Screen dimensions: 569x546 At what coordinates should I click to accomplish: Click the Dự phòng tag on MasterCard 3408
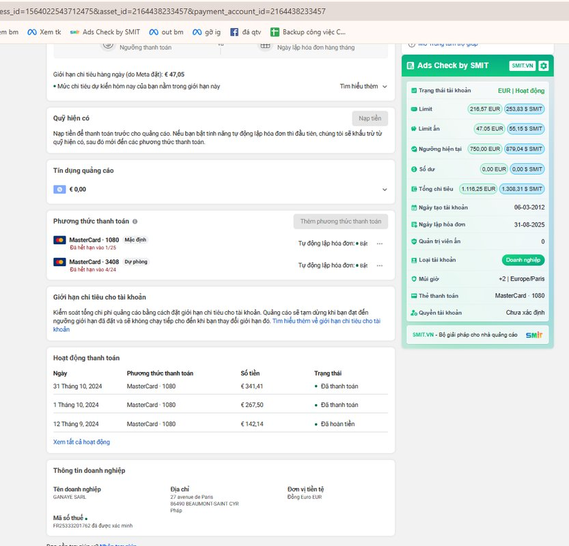coord(136,262)
